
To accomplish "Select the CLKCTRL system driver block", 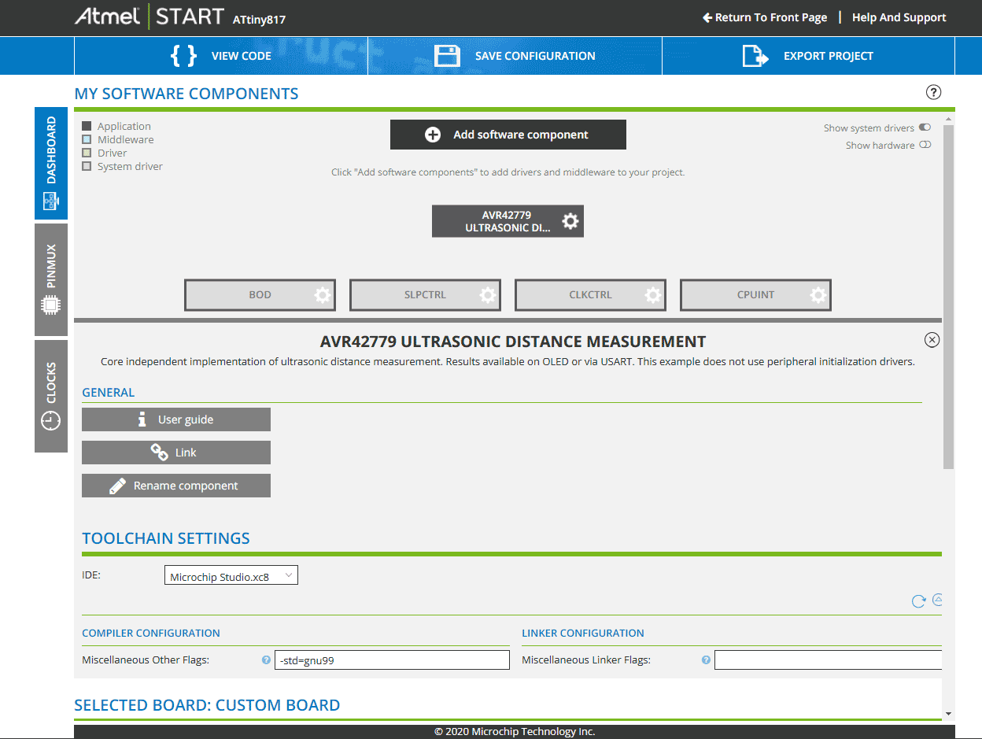I will point(590,295).
